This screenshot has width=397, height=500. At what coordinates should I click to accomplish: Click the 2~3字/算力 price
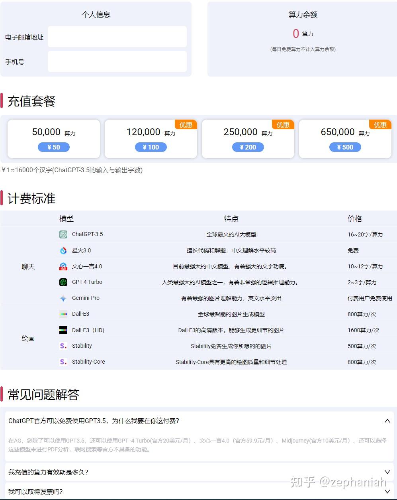tap(362, 282)
